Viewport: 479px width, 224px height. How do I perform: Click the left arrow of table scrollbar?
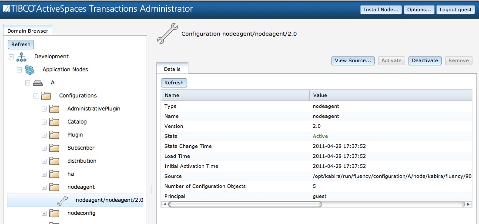[x=165, y=204]
